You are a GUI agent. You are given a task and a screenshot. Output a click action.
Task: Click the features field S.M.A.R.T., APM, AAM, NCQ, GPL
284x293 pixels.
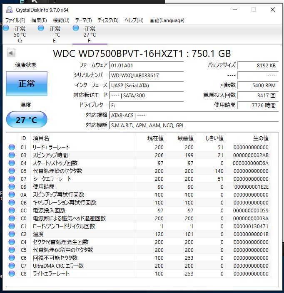pyautogui.click(x=194, y=126)
